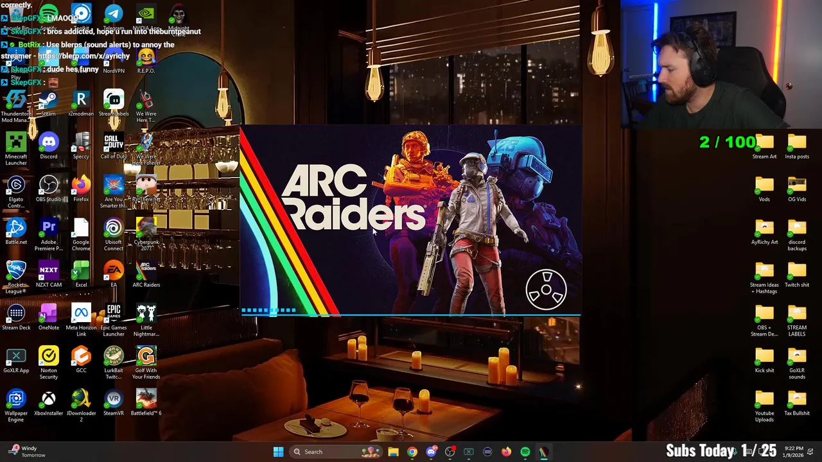The width and height of the screenshot is (822, 462).
Task: Open the OneNote desktop icon
Action: coord(49,317)
